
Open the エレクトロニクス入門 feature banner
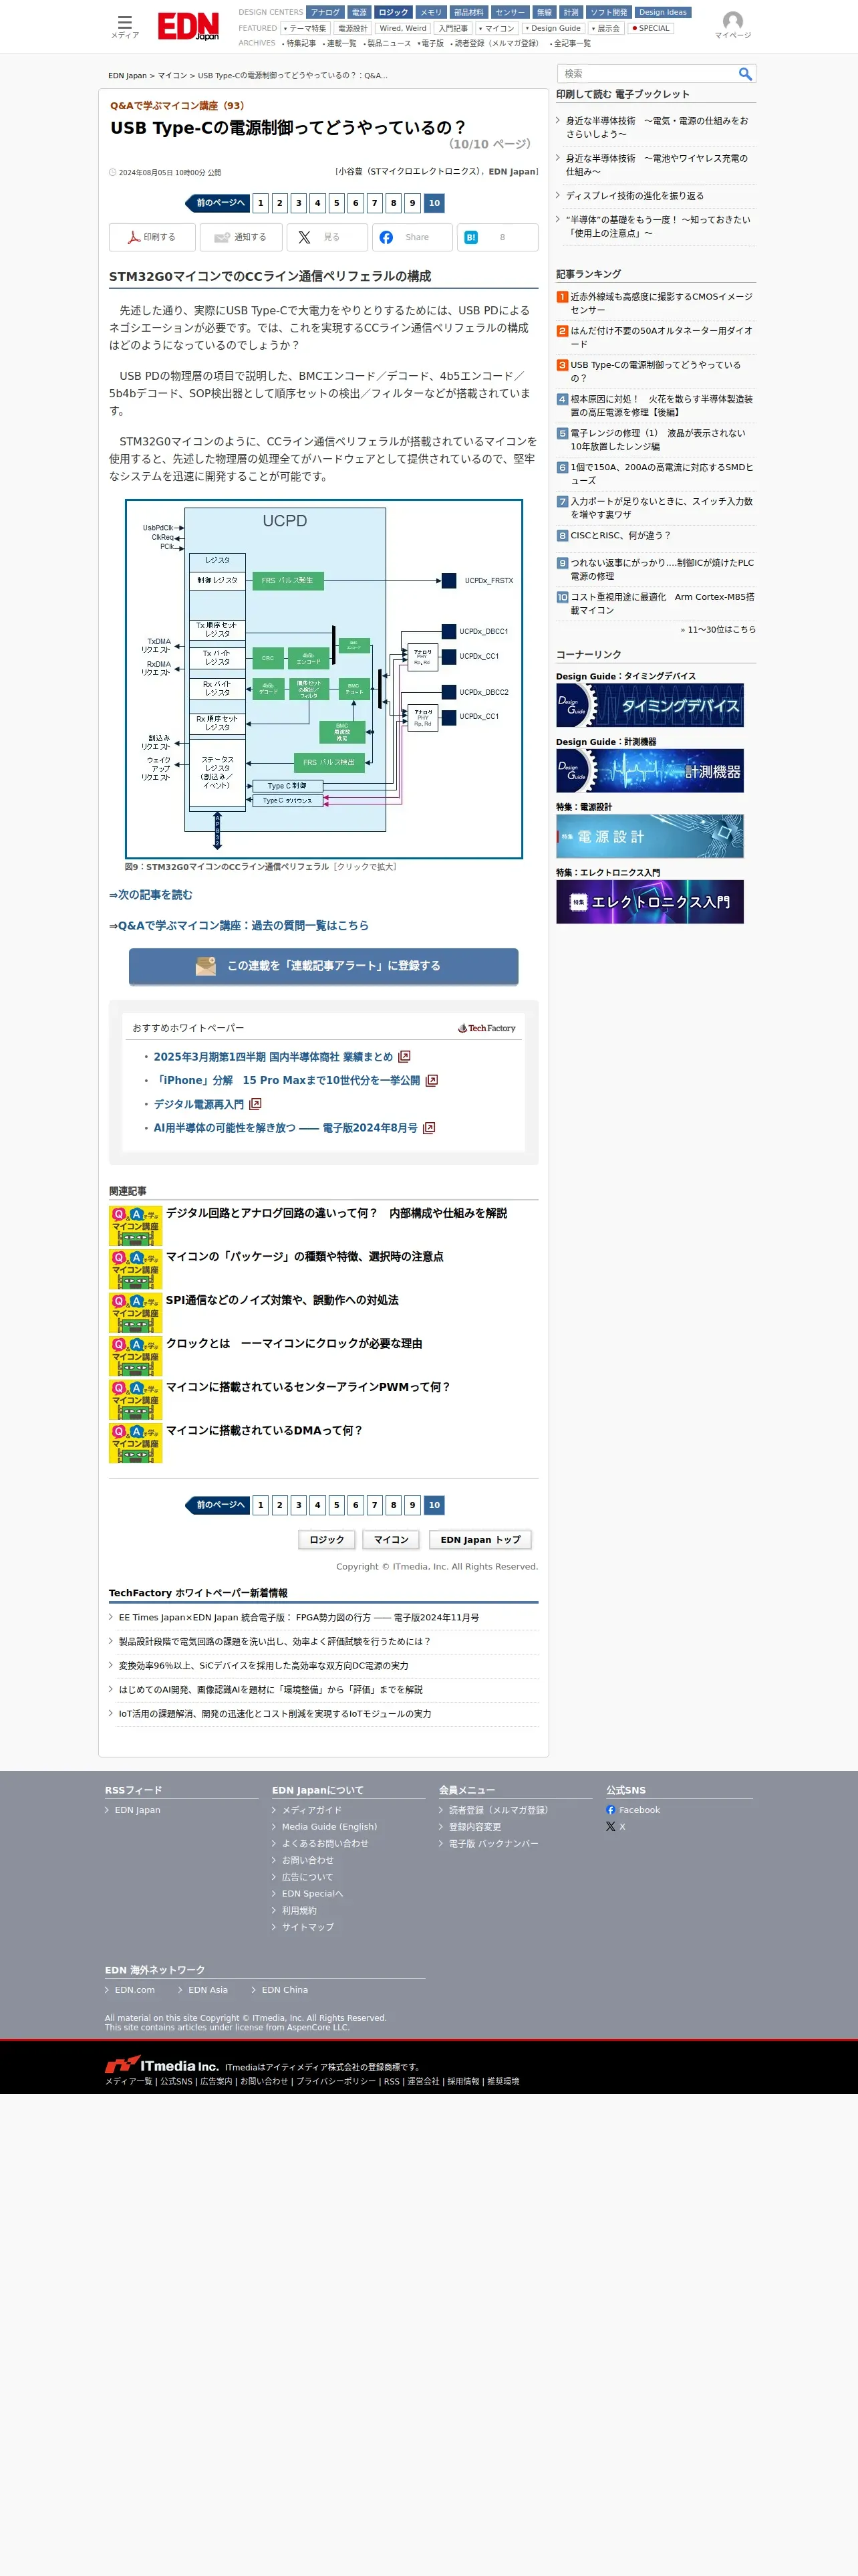coord(650,902)
